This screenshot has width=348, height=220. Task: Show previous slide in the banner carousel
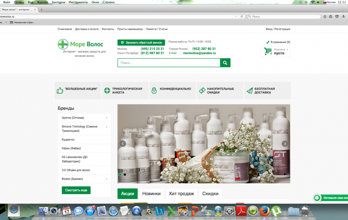point(123,143)
